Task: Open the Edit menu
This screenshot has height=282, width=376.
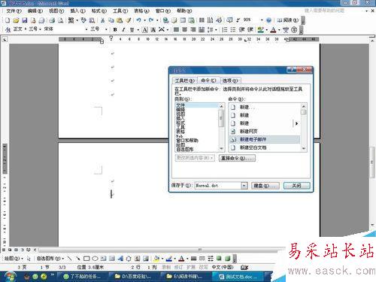Action: pyautogui.click(x=35, y=11)
